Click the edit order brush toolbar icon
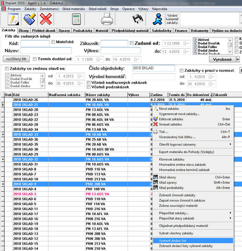 [x=29, y=19]
